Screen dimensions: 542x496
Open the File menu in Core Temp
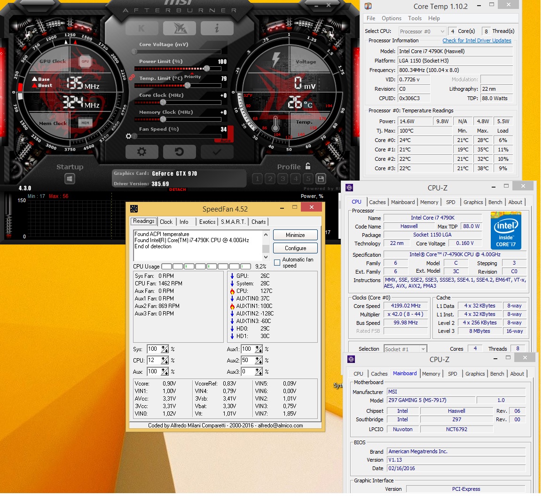pyautogui.click(x=371, y=18)
